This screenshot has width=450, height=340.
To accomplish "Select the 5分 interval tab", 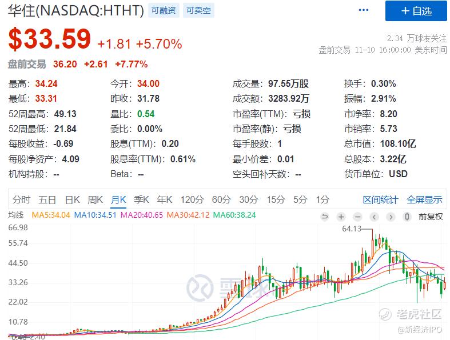I will point(300,199).
